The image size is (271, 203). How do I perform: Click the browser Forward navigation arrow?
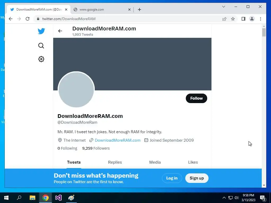coord(19,19)
